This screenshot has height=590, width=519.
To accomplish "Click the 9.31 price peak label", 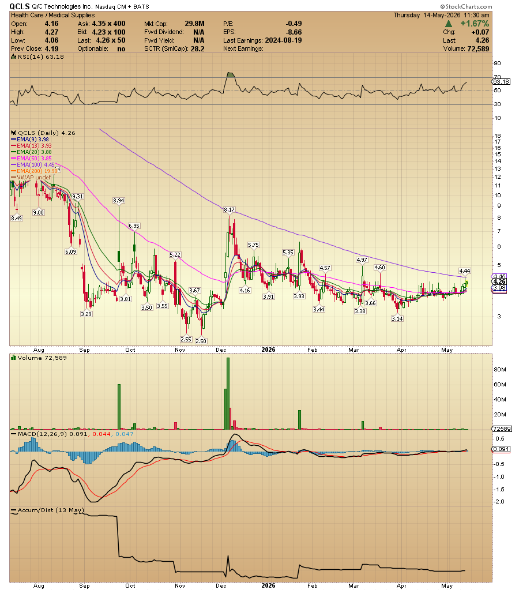I will click(77, 197).
